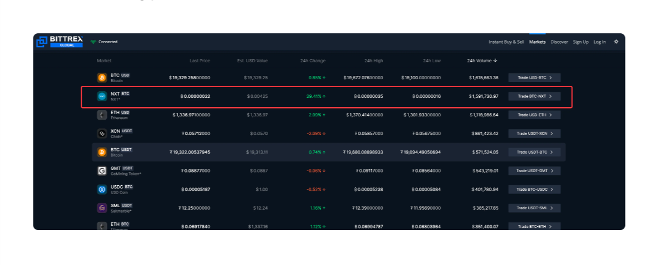Screen dimensions: 665x265
Task: Click the USD Coin USDC icon
Action: (101, 190)
